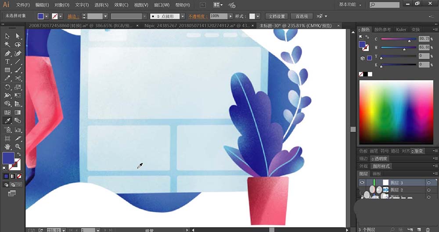
Task: Select the Lasso tool
Action: tap(18, 45)
